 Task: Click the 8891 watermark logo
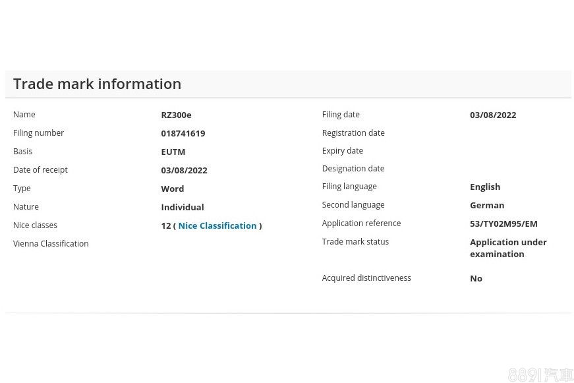pos(540,374)
